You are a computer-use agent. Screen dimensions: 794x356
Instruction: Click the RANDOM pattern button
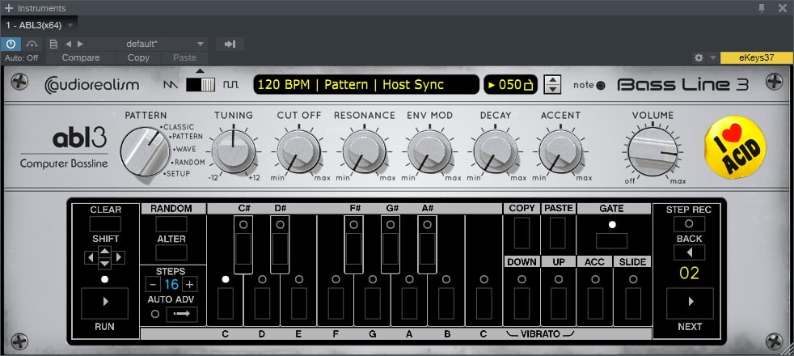pos(171,224)
